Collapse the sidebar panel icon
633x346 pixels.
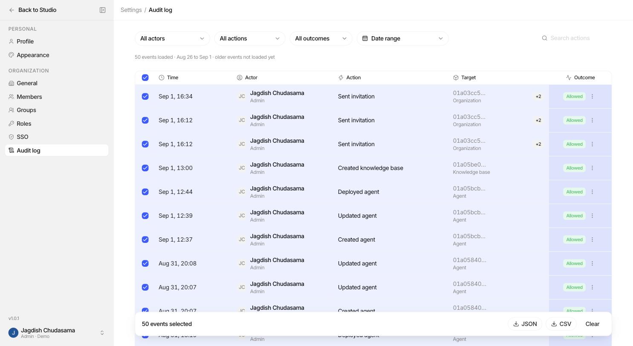pos(103,10)
